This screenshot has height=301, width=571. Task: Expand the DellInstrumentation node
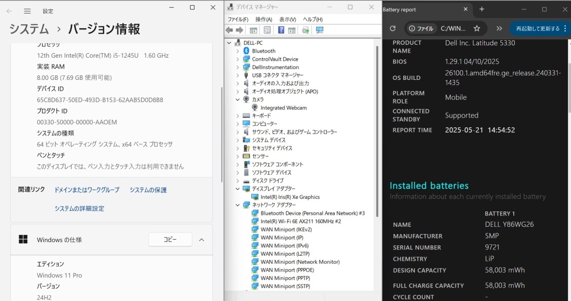[x=238, y=68]
